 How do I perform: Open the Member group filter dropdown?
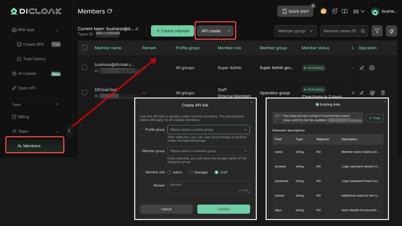pos(295,31)
